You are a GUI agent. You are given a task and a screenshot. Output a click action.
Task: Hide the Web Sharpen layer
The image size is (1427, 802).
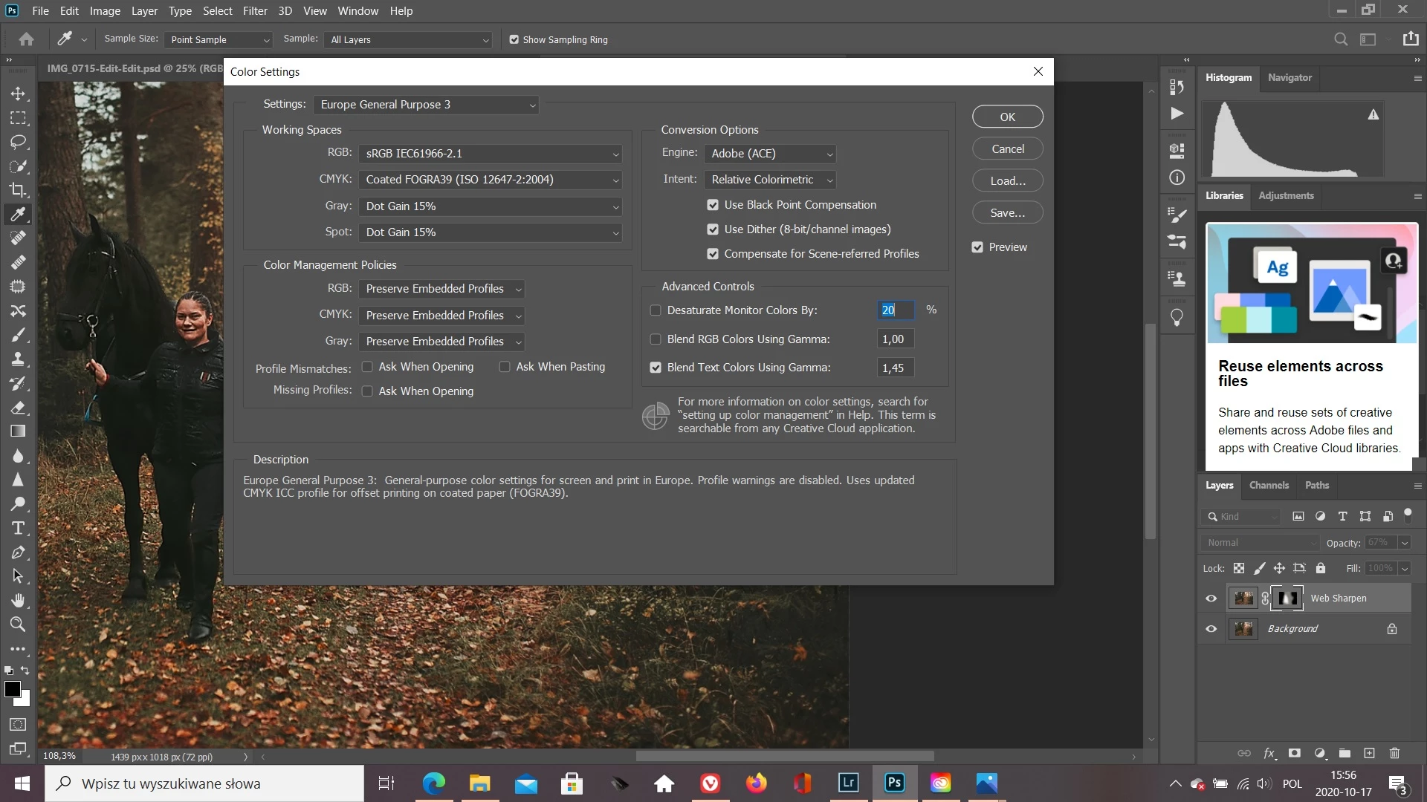point(1211,599)
